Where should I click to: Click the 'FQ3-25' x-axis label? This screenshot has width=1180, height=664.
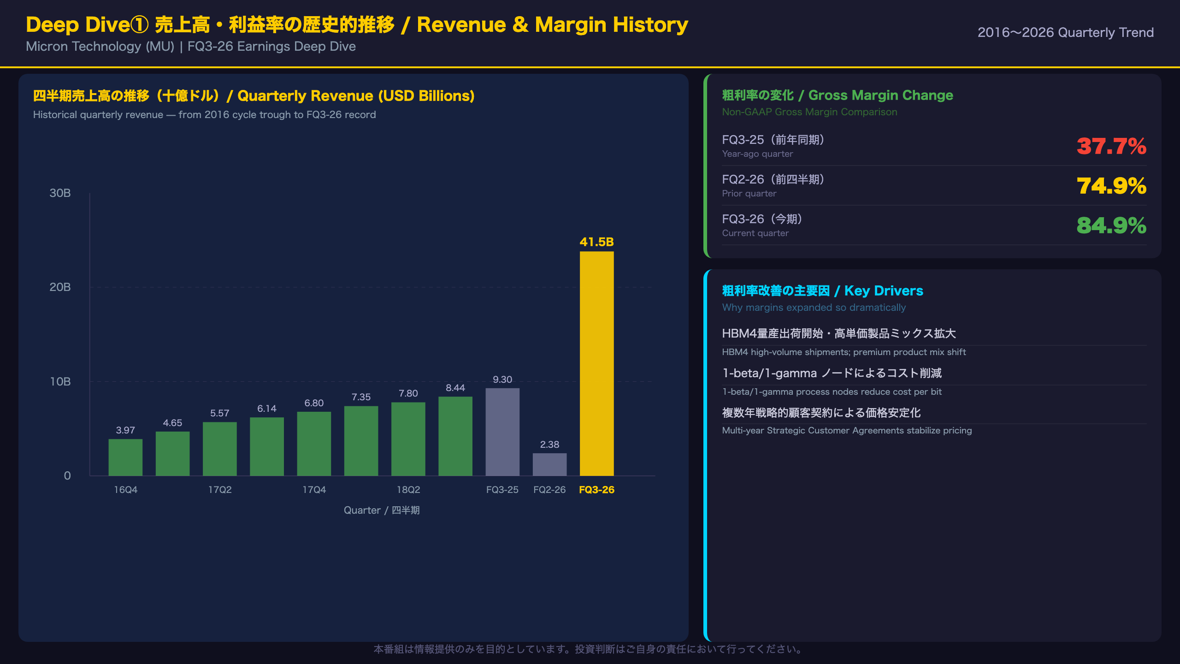pos(502,490)
